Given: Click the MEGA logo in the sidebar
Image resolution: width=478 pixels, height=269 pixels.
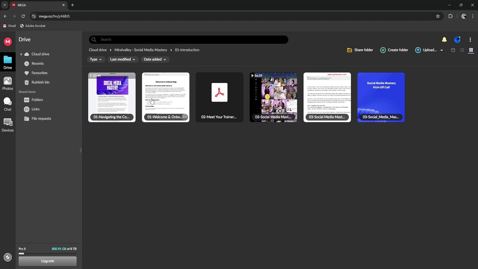Looking at the screenshot, I should click(7, 41).
